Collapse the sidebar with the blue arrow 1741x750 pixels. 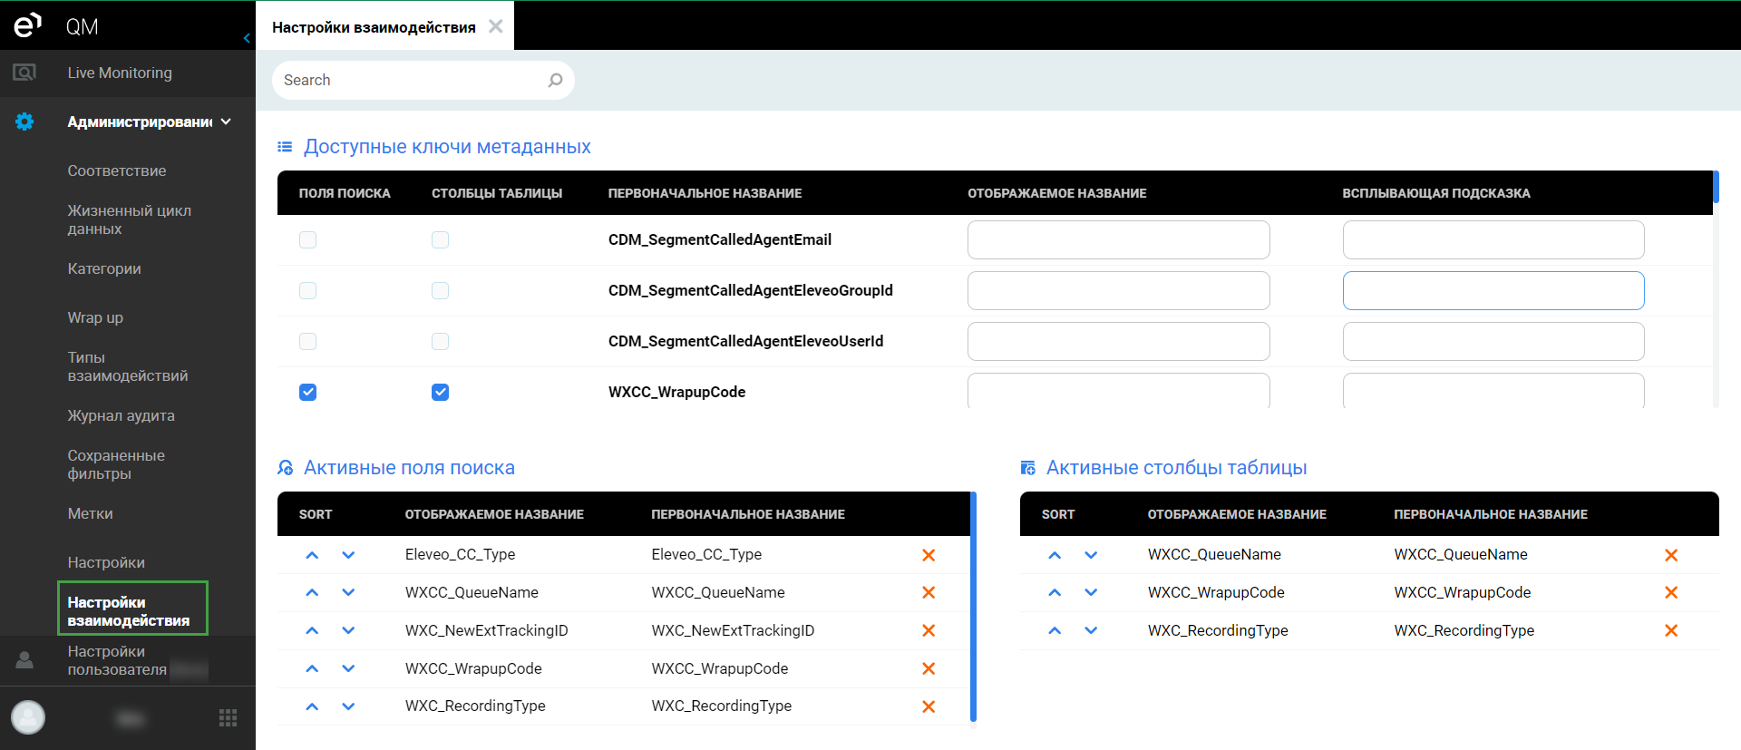tap(247, 38)
